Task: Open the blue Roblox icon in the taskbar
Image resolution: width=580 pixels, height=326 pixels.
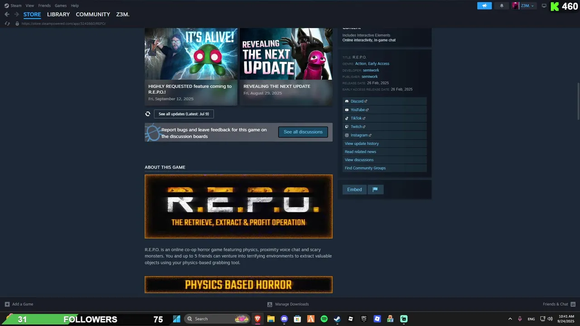Action: [x=377, y=319]
